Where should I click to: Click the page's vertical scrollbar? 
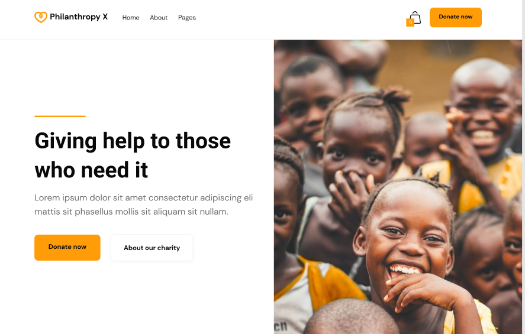click(x=523, y=167)
